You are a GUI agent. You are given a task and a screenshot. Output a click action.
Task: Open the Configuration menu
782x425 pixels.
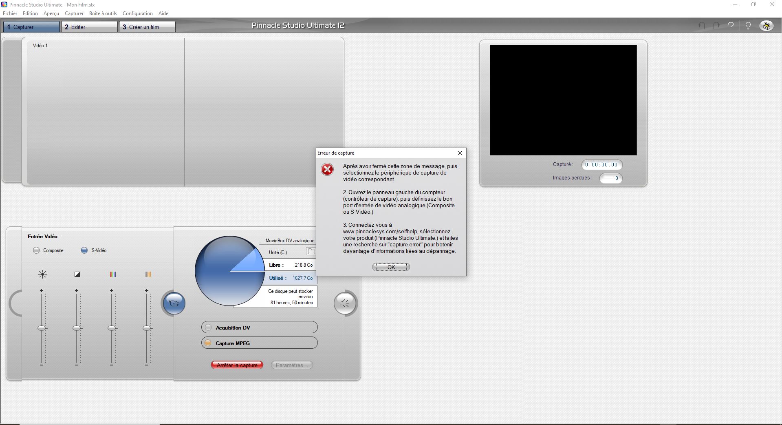pos(138,13)
